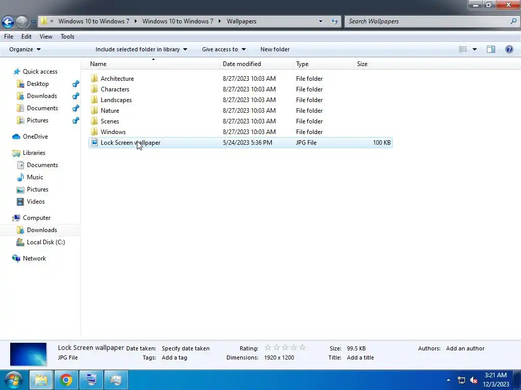Open the File menu
521x390 pixels.
tap(9, 37)
